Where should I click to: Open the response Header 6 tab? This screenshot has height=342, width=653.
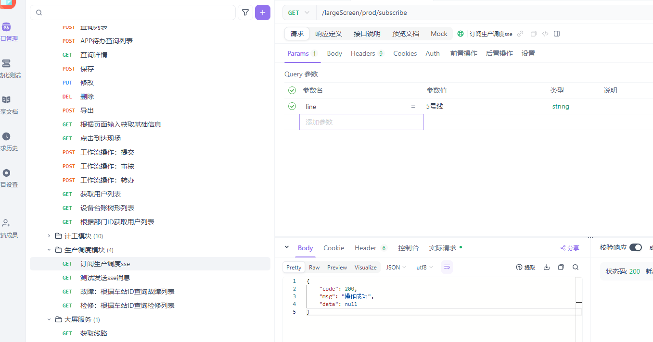coord(371,248)
